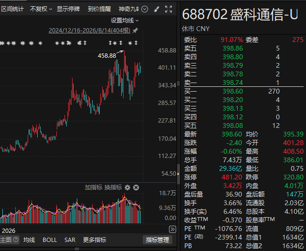This screenshot has height=251, width=306.
Task: Click 换手 value 3.66%
Action: click(232, 203)
